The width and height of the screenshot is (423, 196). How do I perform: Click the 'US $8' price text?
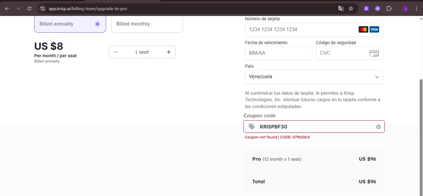click(49, 46)
